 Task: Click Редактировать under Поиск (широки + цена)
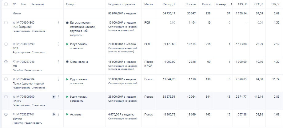(21, 88)
